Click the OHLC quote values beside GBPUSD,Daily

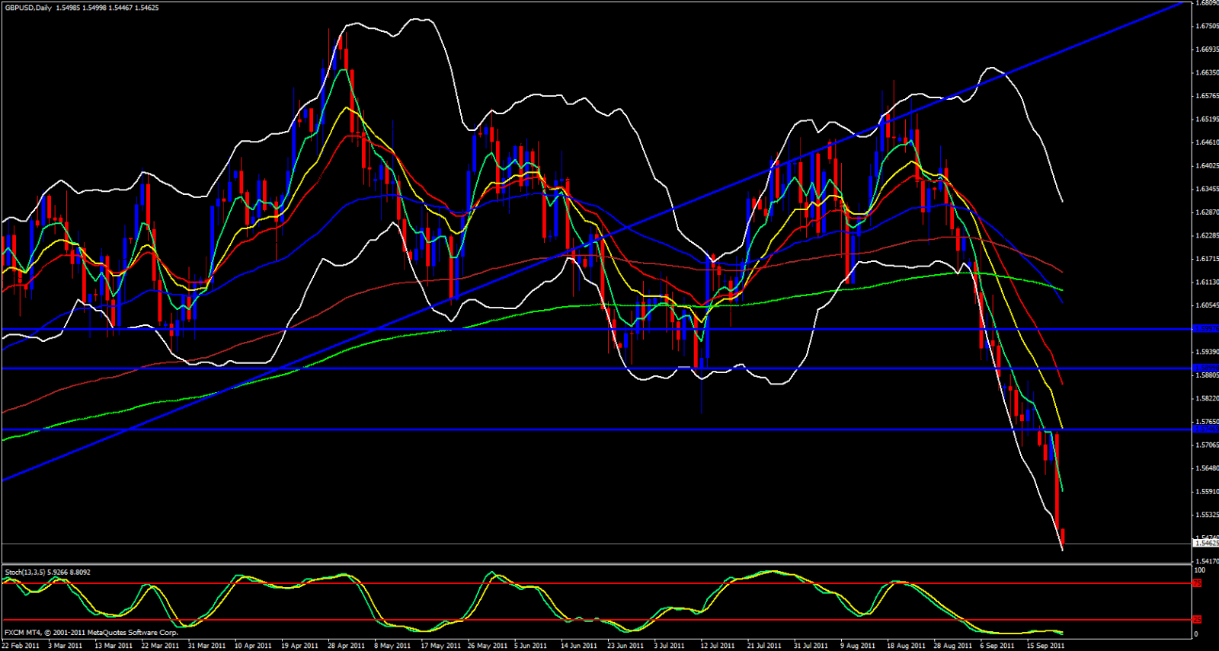coord(107,8)
